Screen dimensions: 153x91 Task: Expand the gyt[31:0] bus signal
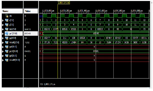3,56
